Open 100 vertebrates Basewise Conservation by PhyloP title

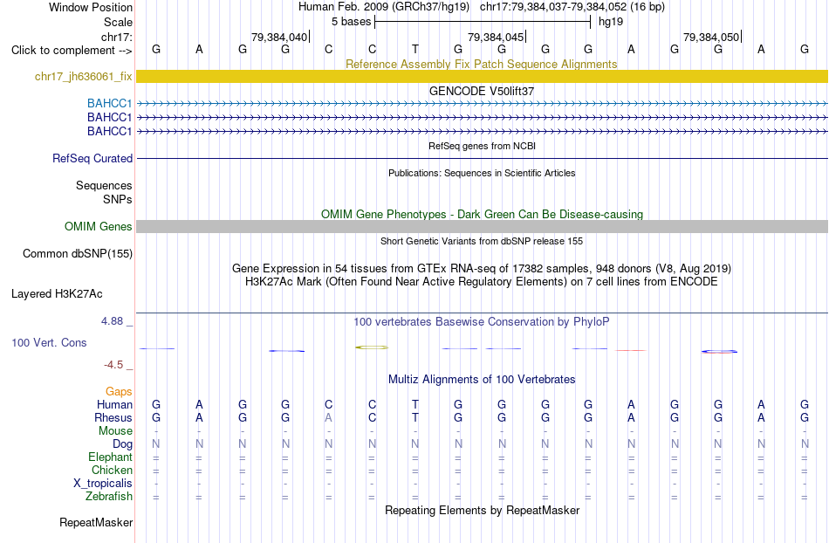pyautogui.click(x=482, y=322)
